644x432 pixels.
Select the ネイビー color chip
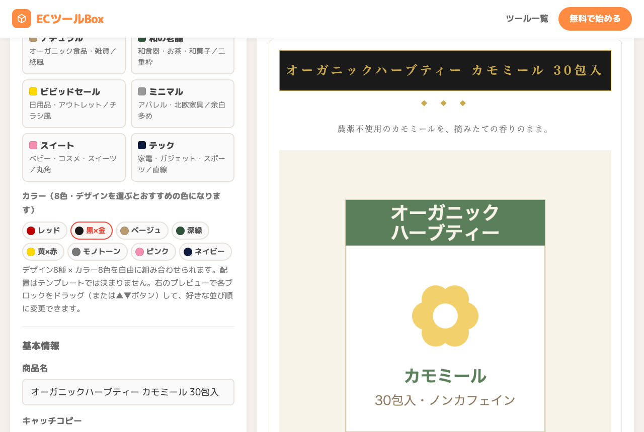205,252
